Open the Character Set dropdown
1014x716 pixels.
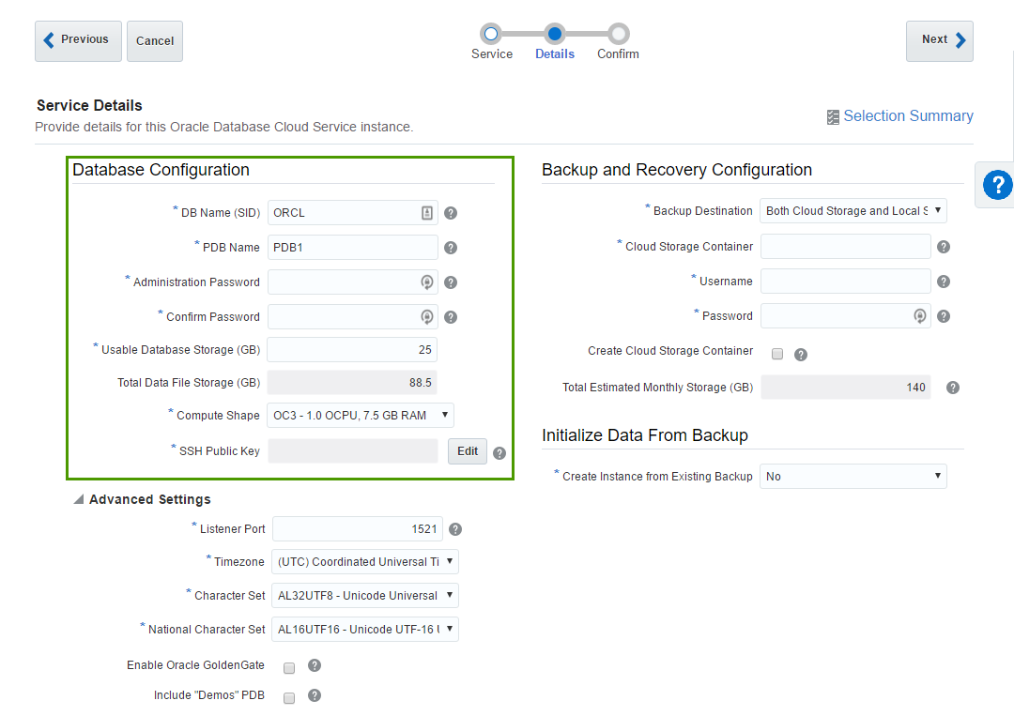[x=364, y=595]
